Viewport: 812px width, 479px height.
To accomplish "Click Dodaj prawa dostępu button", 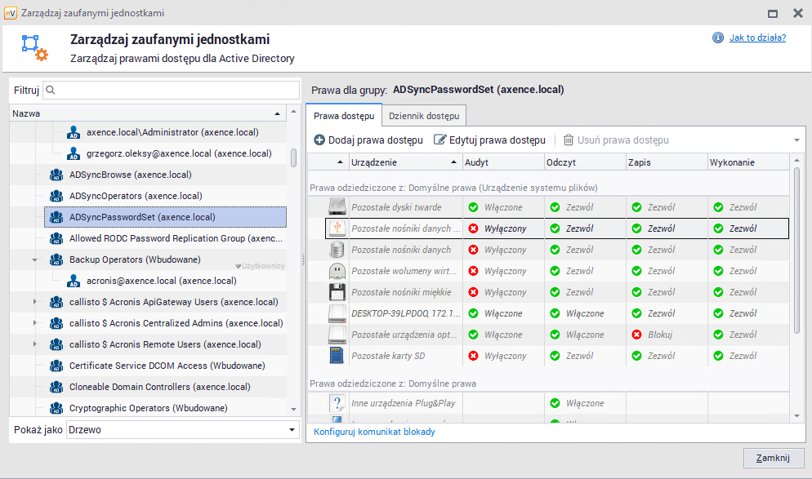I will 368,140.
